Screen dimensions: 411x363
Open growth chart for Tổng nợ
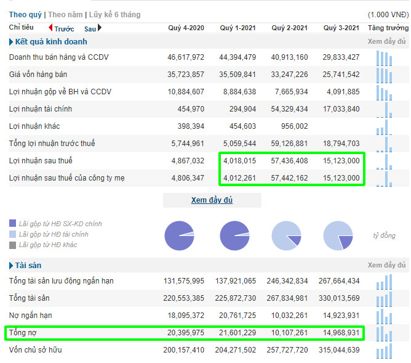point(385,333)
